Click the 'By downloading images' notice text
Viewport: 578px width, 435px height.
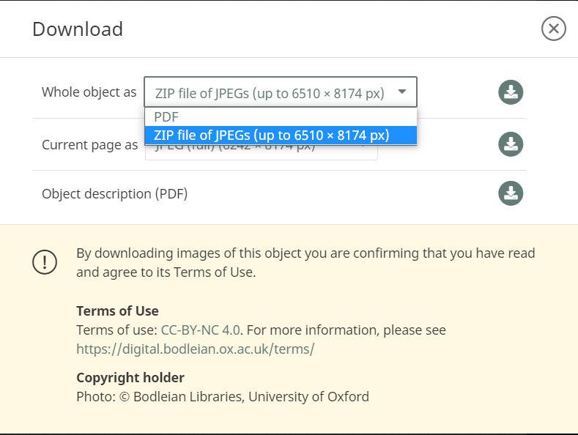point(305,253)
